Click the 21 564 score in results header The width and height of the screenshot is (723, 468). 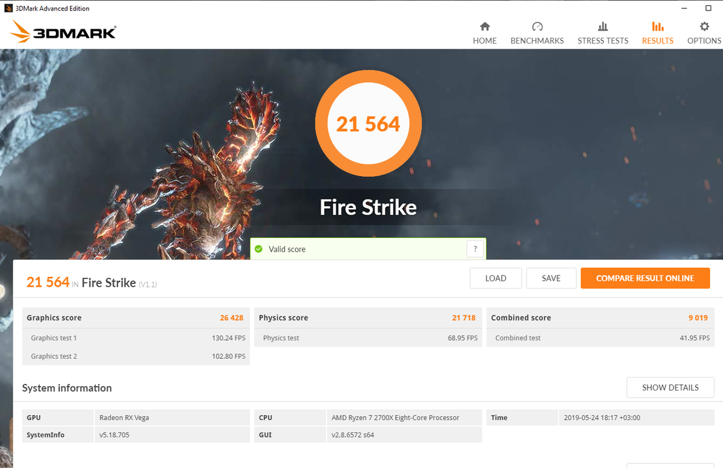tap(48, 282)
